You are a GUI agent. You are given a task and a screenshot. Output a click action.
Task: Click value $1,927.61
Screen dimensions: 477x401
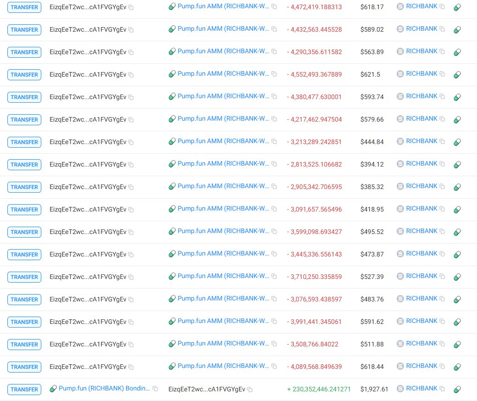pyautogui.click(x=374, y=390)
